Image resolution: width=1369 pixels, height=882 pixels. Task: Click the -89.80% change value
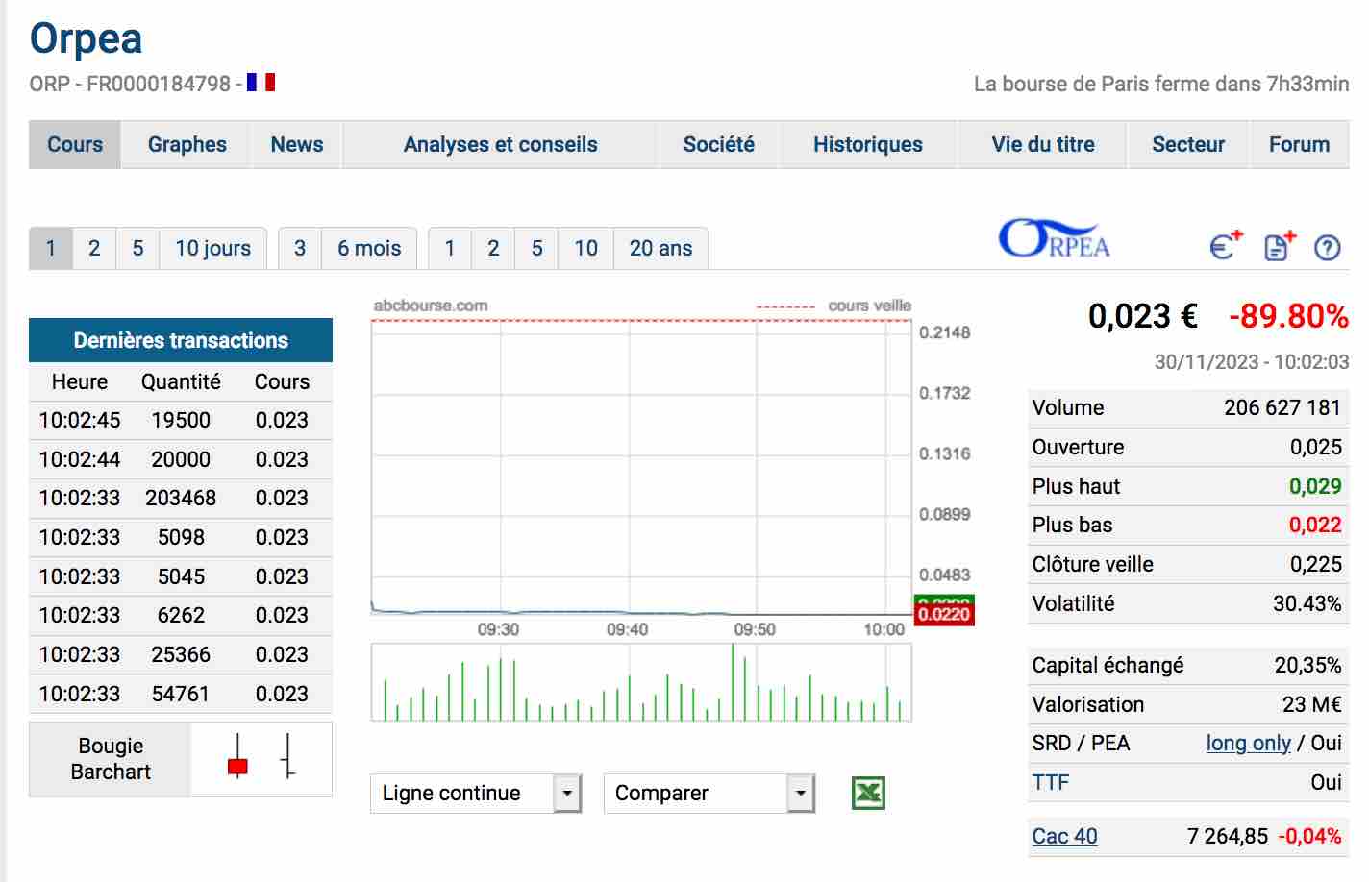1288,315
